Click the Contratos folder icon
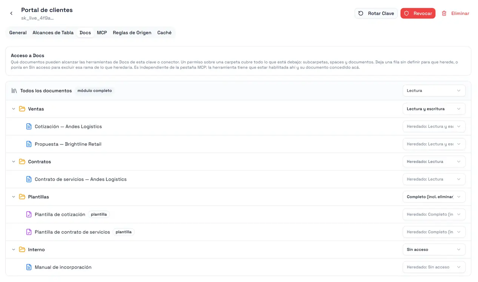The height and width of the screenshot is (282, 478). 22,162
